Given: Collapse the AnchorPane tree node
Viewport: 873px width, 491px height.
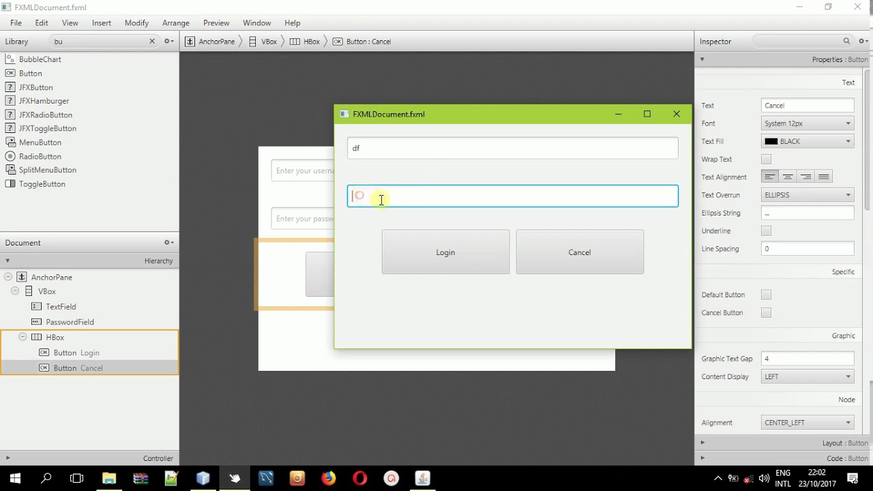Looking at the screenshot, I should [8, 277].
